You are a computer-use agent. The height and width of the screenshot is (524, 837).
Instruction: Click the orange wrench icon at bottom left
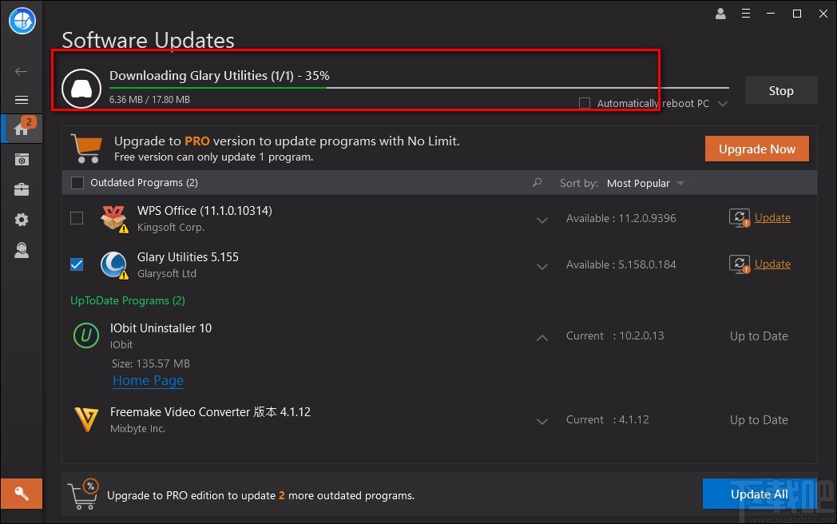point(22,494)
